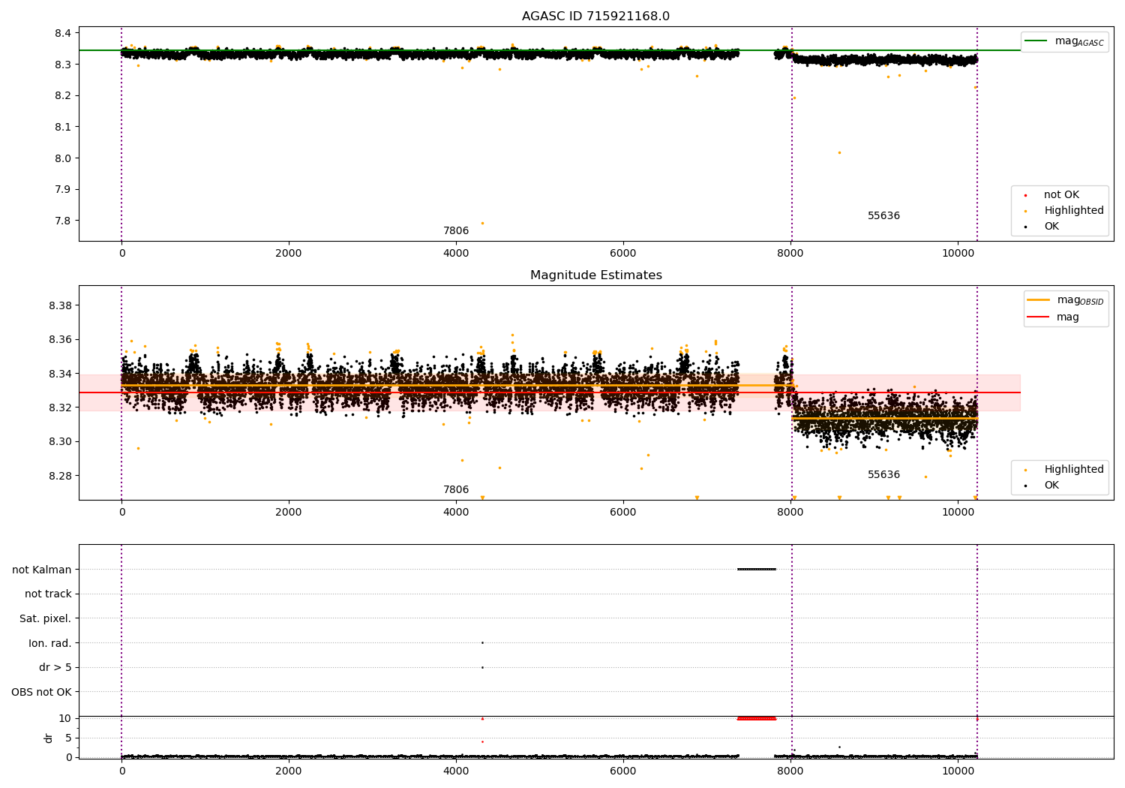The image size is (1125, 788).
Task: Click y-axis tick '8.4' in top panel
Action: (x=63, y=33)
